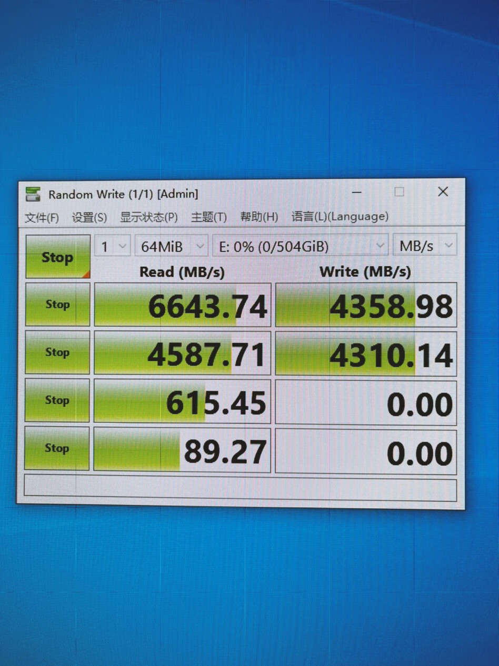Stop the test in the 89.27 row
The width and height of the screenshot is (499, 666).
57,448
